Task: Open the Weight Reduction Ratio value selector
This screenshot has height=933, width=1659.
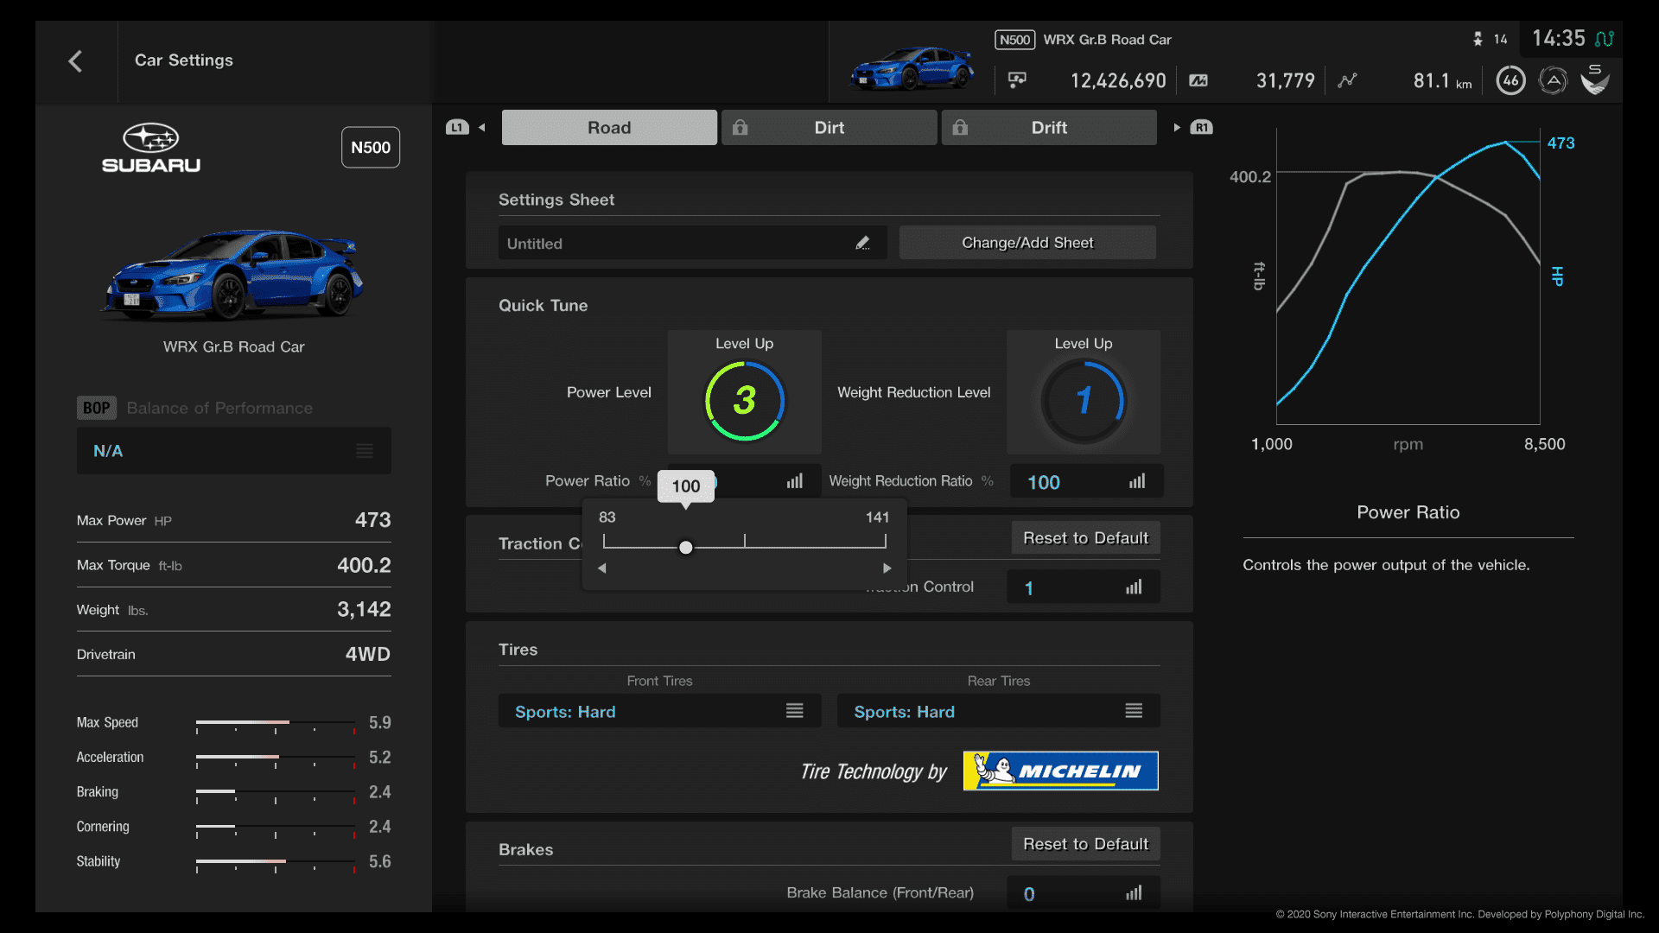Action: (x=1085, y=482)
